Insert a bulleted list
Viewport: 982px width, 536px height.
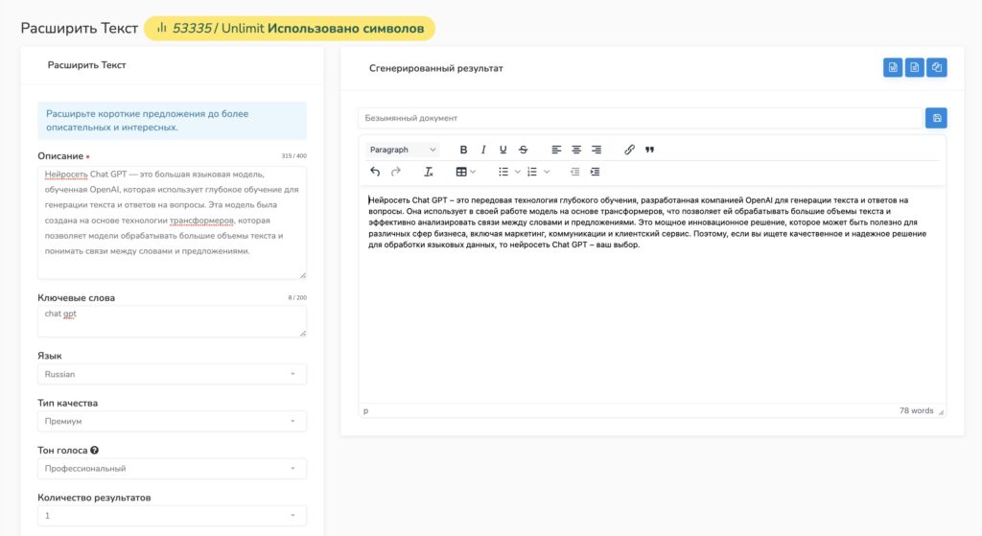tap(503, 172)
